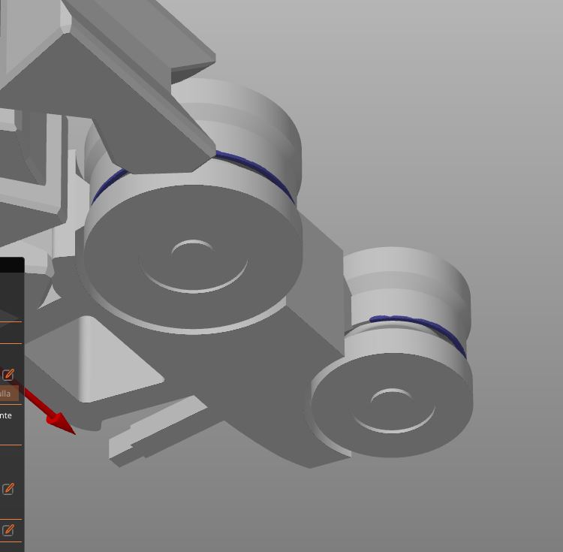This screenshot has height=552, width=563.
Task: Click the bottom edit pencil icon in the side panel
Action: [8, 529]
